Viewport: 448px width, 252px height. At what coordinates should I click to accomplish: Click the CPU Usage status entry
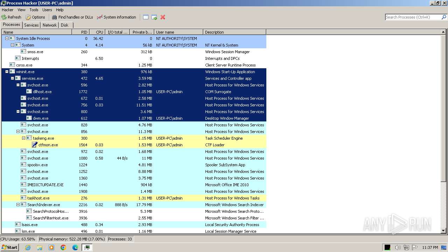pyautogui.click(x=18, y=239)
